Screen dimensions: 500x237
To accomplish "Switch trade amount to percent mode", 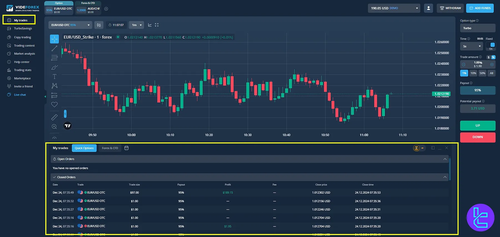I will (x=493, y=57).
